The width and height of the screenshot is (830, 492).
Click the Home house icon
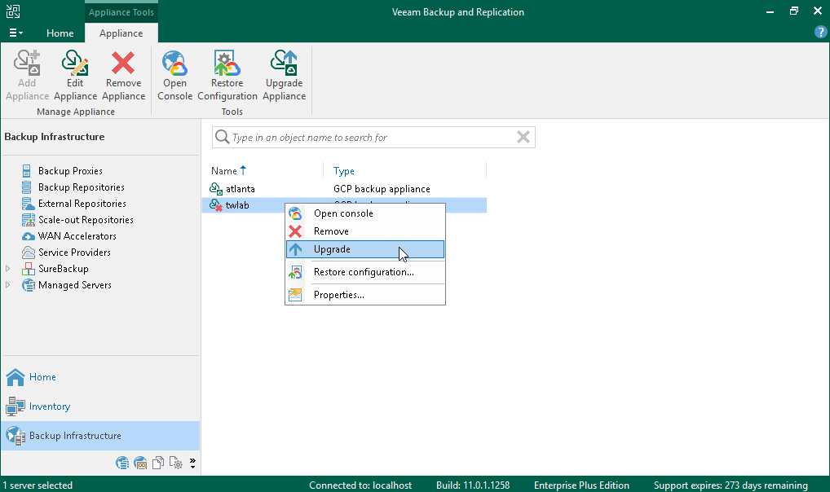point(15,377)
